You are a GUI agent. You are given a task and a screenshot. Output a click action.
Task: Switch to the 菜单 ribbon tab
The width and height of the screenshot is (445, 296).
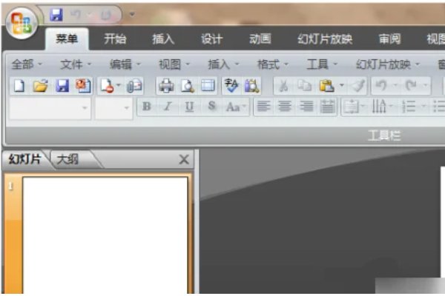(67, 39)
